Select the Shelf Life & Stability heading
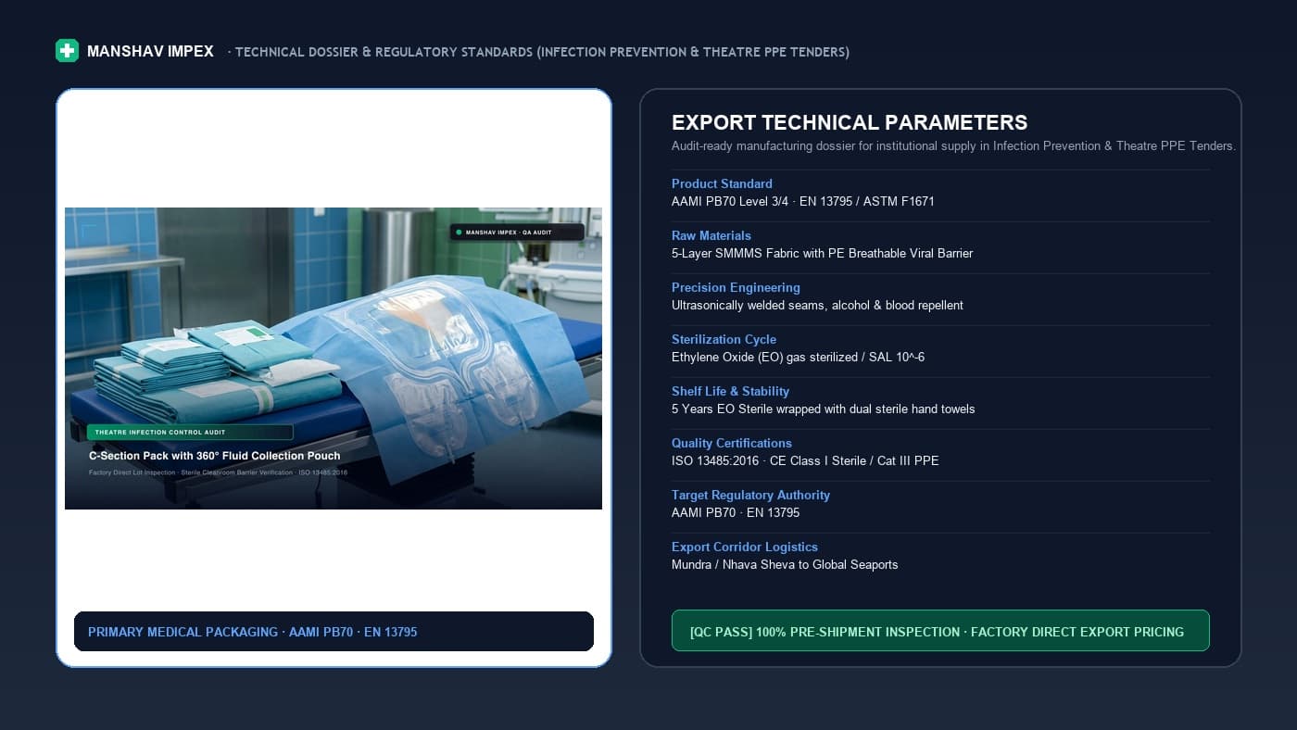The image size is (1297, 730). point(730,391)
